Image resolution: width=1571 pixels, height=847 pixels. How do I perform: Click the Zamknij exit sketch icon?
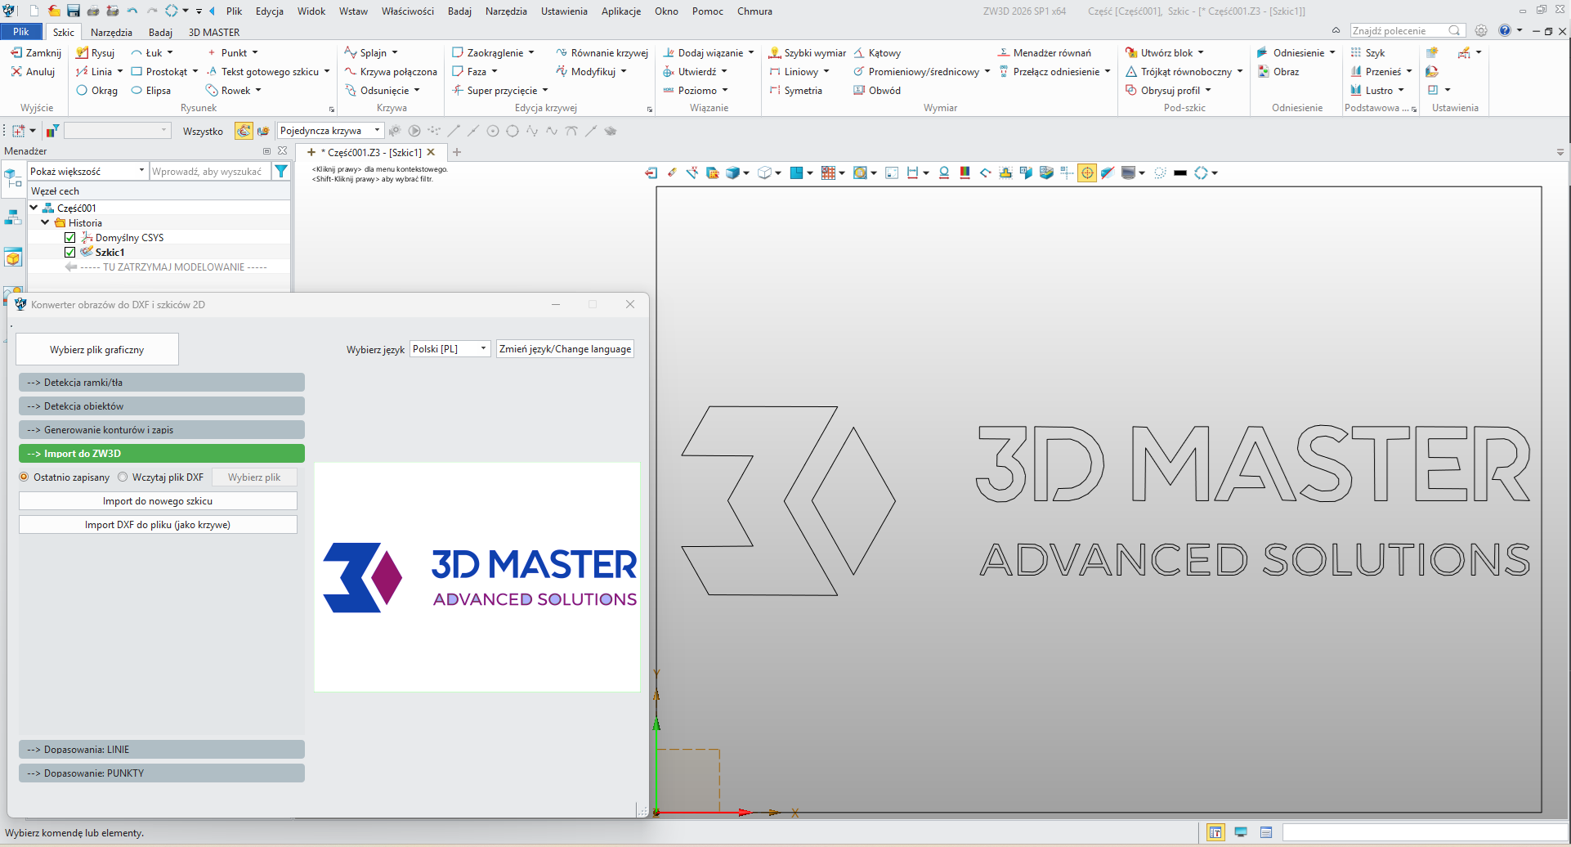(35, 53)
